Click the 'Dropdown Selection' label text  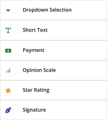tap(47, 10)
